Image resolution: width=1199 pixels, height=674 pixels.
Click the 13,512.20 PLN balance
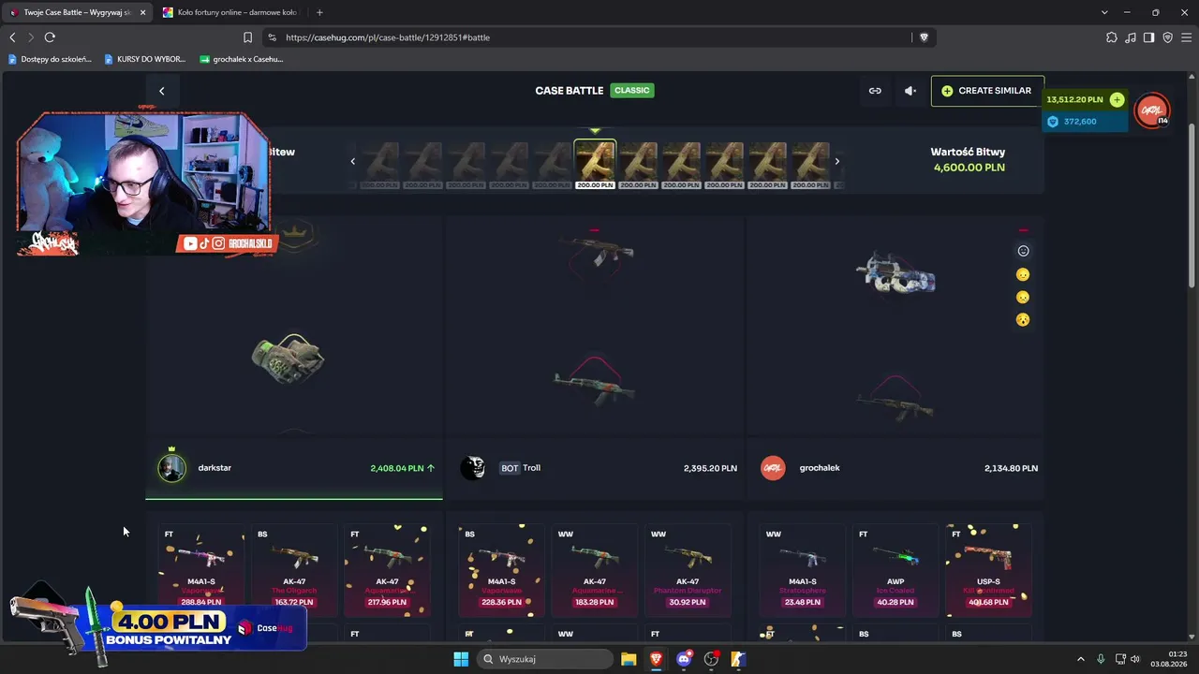click(1074, 99)
